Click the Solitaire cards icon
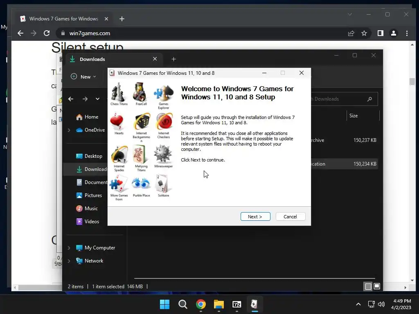The image size is (419, 314). 162,184
